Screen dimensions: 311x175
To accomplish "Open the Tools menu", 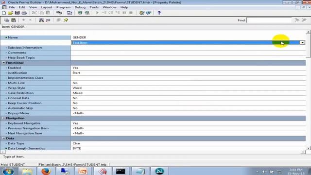I will click(x=94, y=7).
